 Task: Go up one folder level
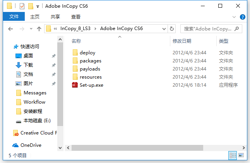(x=39, y=29)
